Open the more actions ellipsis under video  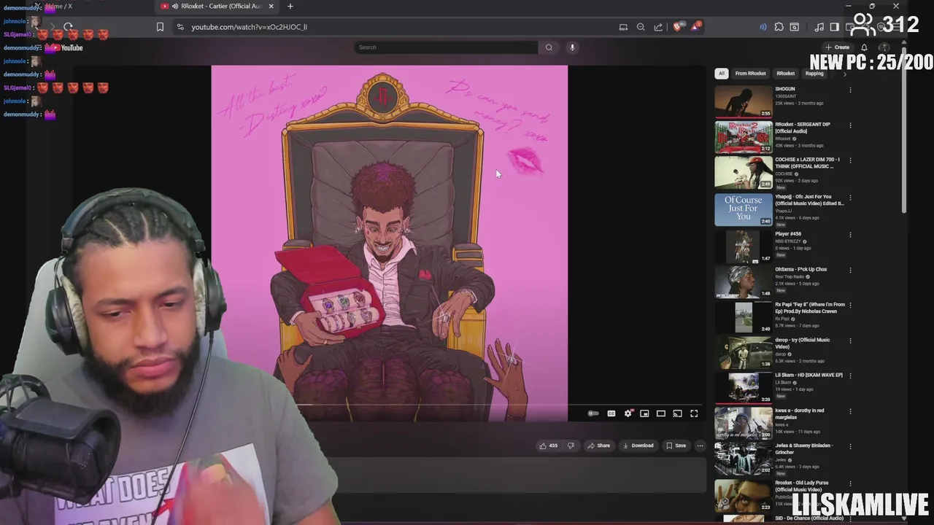[x=700, y=446]
